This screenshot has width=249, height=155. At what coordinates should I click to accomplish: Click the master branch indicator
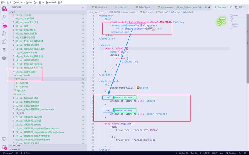[8, 153]
